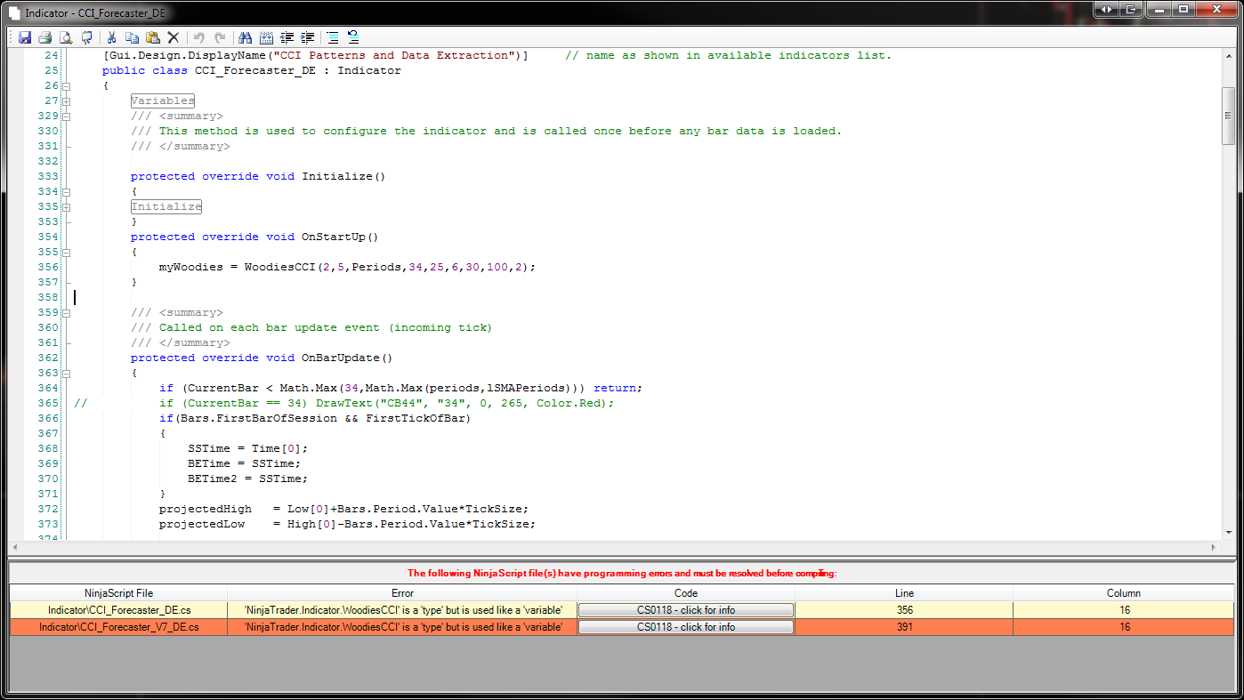Place cursor on the myWoodies assignment line
The image size is (1244, 700).
pyautogui.click(x=348, y=268)
